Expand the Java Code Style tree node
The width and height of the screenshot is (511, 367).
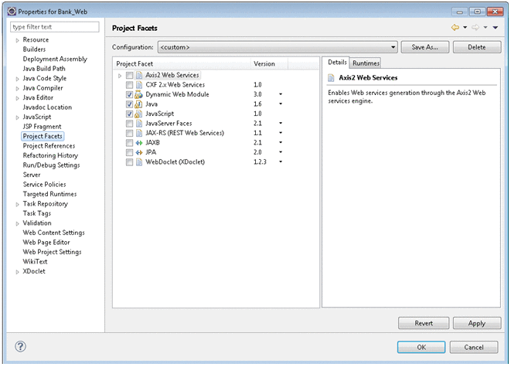[x=17, y=78]
